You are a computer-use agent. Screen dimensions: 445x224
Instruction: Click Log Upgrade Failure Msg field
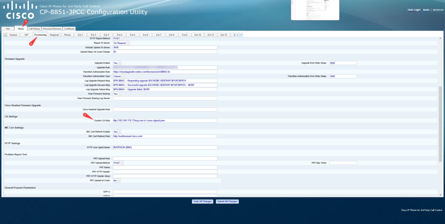[x=165, y=90]
